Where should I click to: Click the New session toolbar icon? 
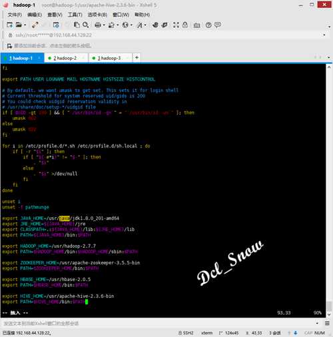pos(9,25)
